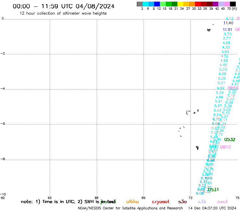Click the 5.61 wave height reading

click(219, 101)
